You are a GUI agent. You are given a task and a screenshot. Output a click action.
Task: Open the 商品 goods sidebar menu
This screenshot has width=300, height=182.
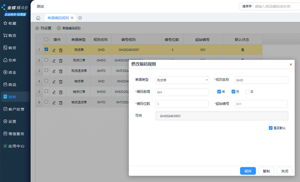click(10, 85)
